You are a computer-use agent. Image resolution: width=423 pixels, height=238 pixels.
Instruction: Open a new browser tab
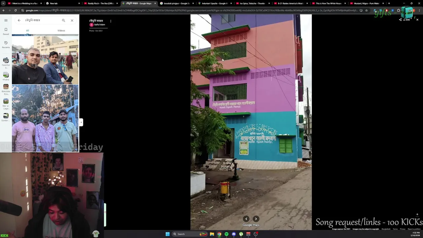coord(389,3)
